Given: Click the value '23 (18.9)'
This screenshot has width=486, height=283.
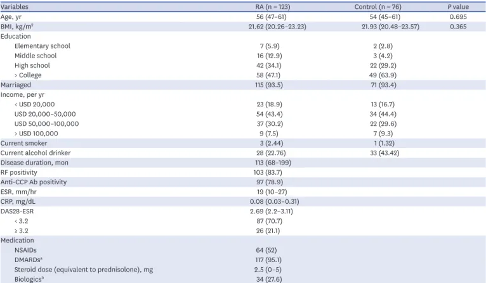Looking at the screenshot, I should [270, 104].
